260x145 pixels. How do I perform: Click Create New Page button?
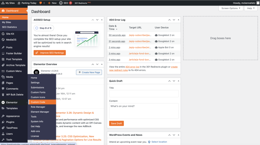point(89,72)
